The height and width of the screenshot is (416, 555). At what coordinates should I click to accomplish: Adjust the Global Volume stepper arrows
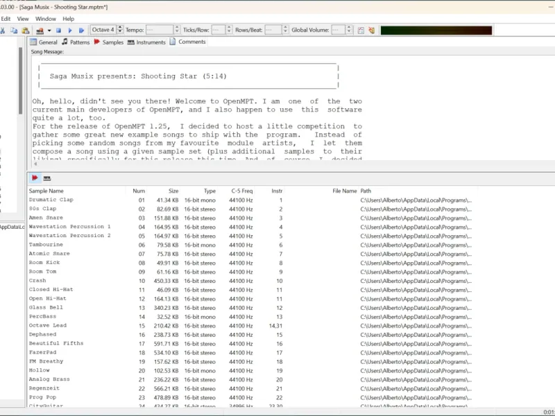pos(349,30)
